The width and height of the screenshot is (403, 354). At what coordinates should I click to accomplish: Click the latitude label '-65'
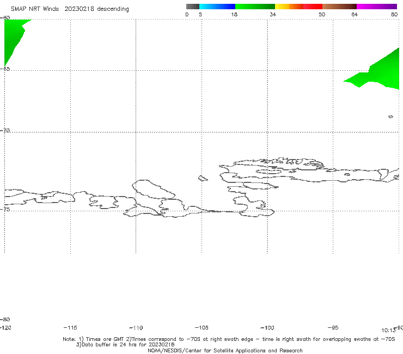coord(5,69)
